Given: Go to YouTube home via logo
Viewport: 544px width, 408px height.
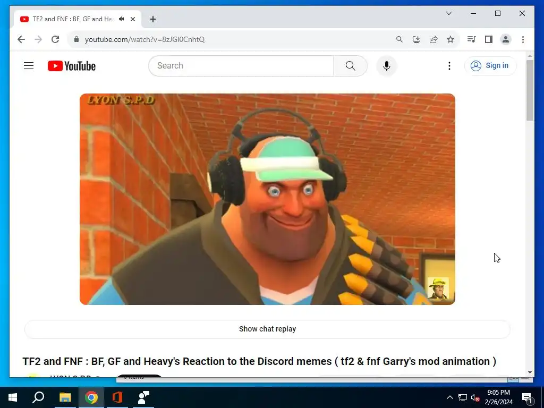Looking at the screenshot, I should pyautogui.click(x=72, y=66).
